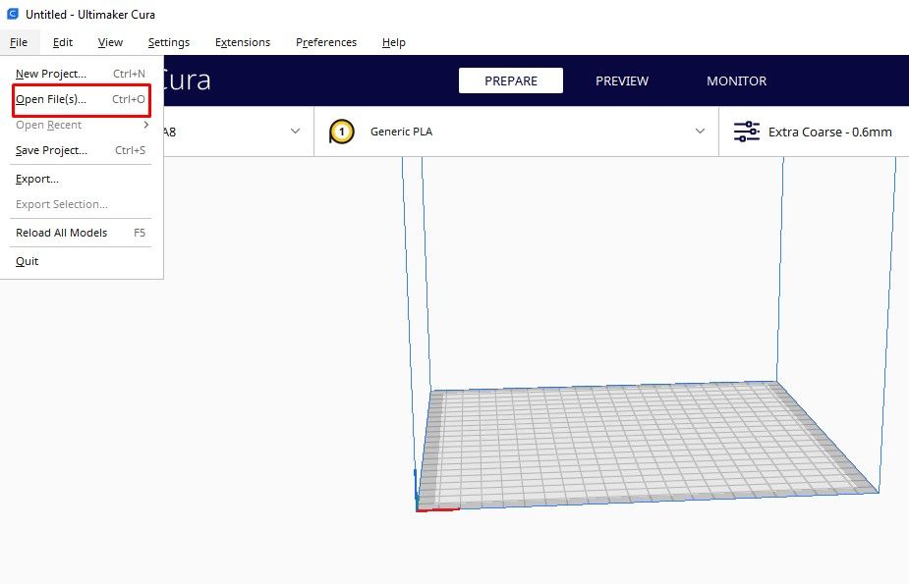The height and width of the screenshot is (584, 909).
Task: Open the Help menu
Action: pos(393,42)
